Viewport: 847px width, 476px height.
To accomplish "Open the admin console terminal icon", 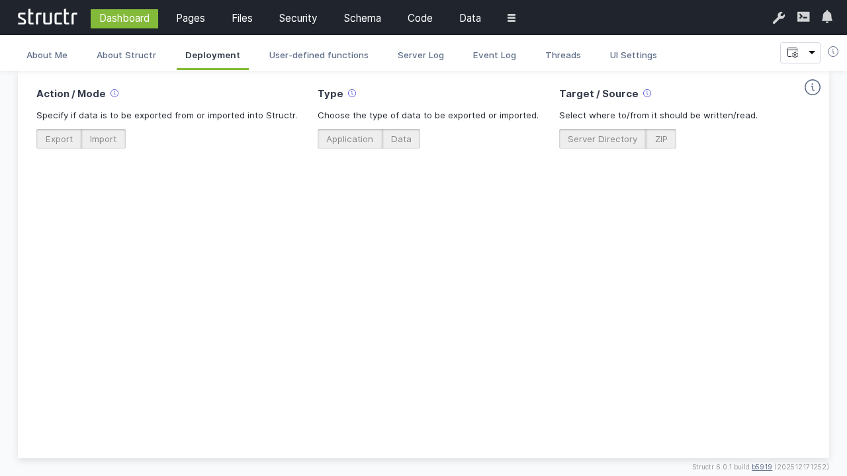I will [803, 17].
